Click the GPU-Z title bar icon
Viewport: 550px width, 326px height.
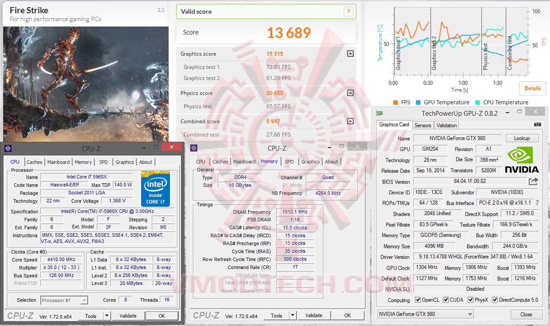coord(379,113)
